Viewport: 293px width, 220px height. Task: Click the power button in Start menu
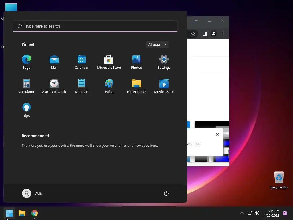(x=166, y=193)
